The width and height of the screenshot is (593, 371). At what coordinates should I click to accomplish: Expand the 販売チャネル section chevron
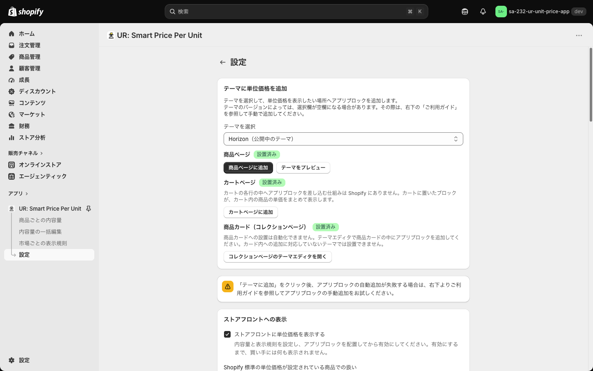tap(42, 153)
